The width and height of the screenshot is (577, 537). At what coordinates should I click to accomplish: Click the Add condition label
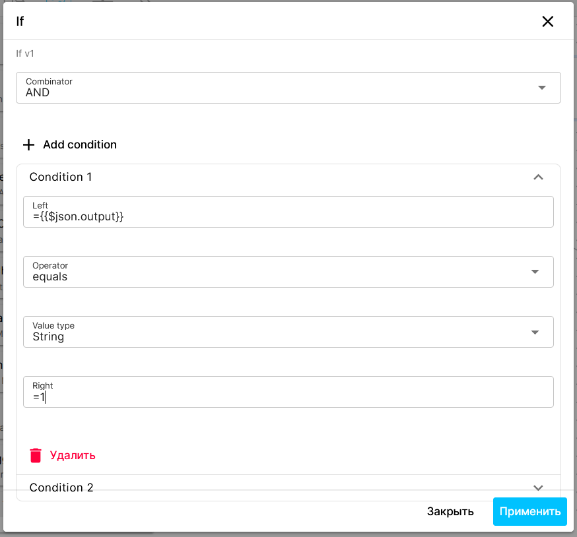80,144
